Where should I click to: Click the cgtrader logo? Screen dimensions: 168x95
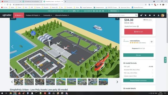[x=7, y=15]
